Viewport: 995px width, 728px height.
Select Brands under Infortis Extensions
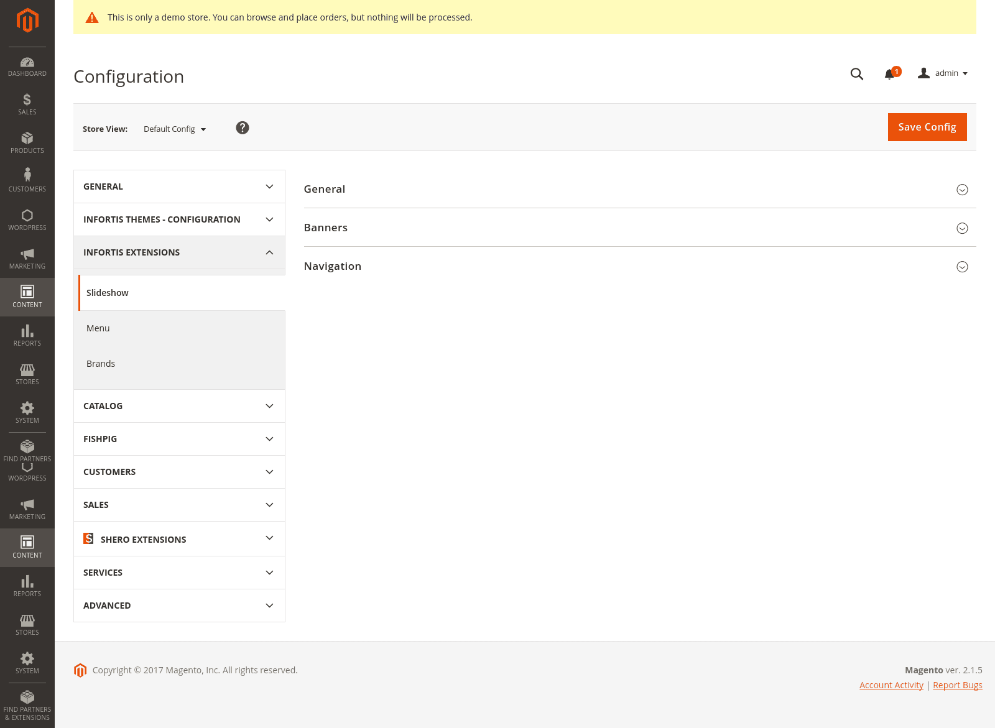tap(182, 364)
